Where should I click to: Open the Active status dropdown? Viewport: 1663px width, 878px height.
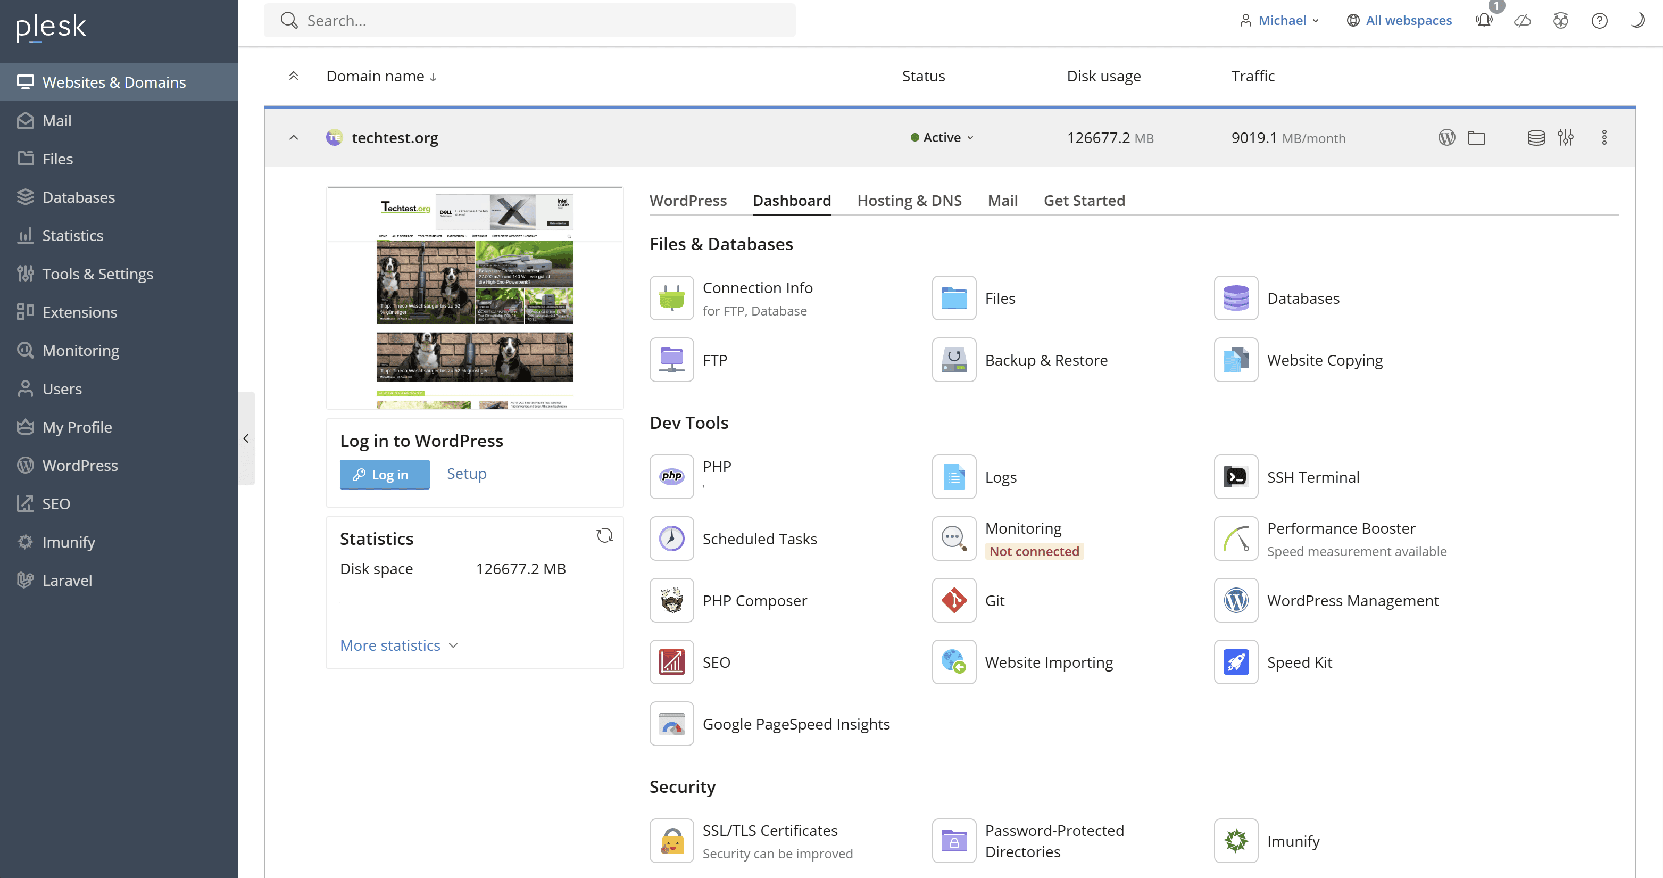[942, 137]
